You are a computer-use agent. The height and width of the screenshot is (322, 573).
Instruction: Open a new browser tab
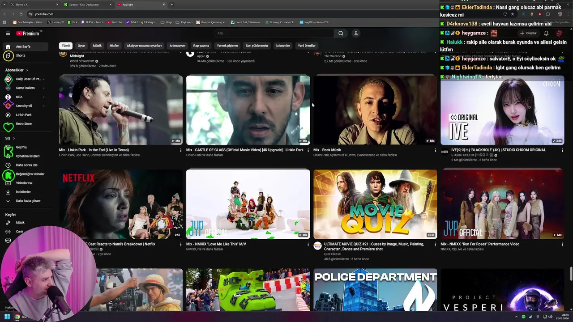click(x=172, y=4)
